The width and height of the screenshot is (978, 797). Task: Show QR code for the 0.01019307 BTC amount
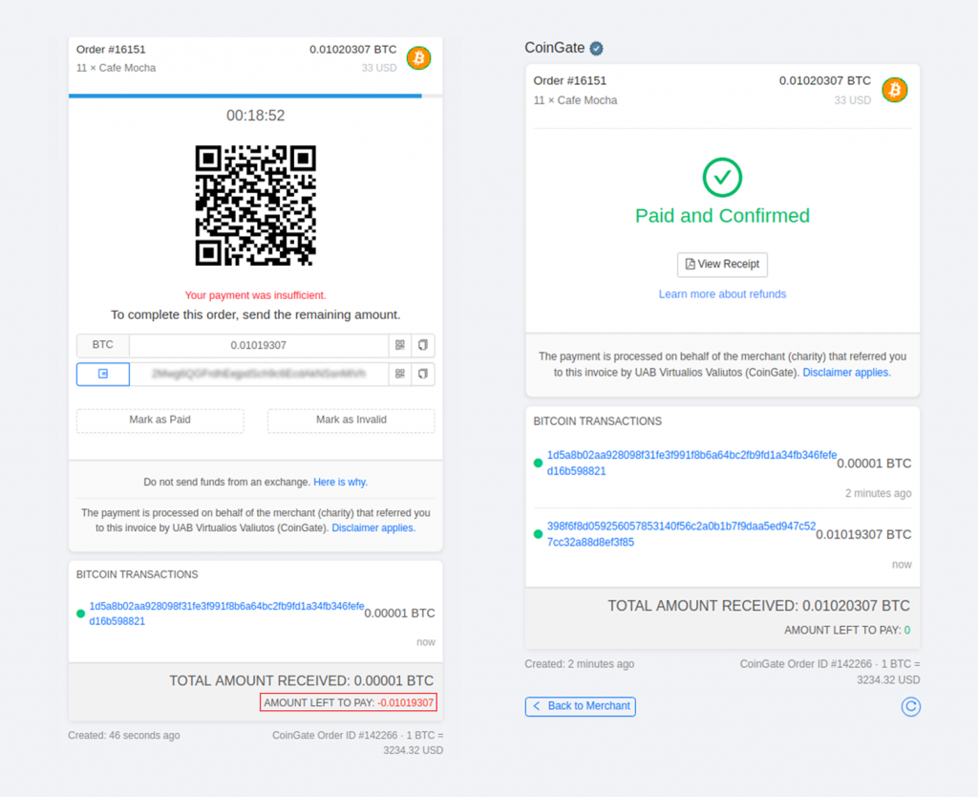pyautogui.click(x=400, y=345)
